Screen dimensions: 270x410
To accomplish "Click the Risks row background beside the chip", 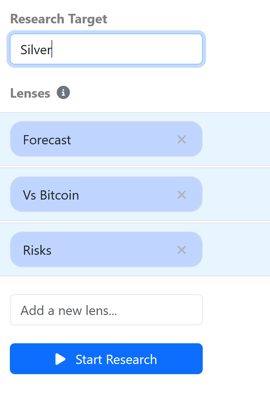I will point(236,250).
